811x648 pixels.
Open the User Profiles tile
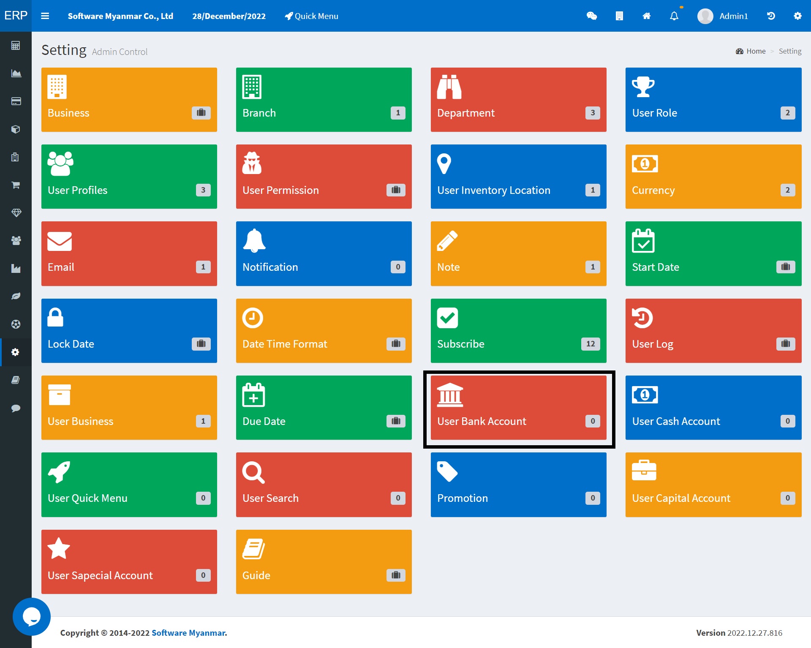tap(129, 177)
